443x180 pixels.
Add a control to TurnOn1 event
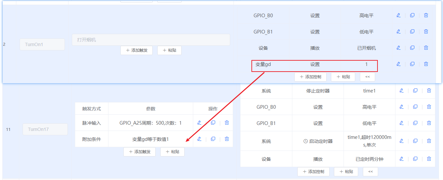(310, 77)
